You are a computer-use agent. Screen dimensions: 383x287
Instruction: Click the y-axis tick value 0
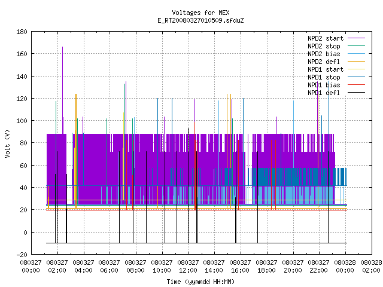(x=25, y=233)
